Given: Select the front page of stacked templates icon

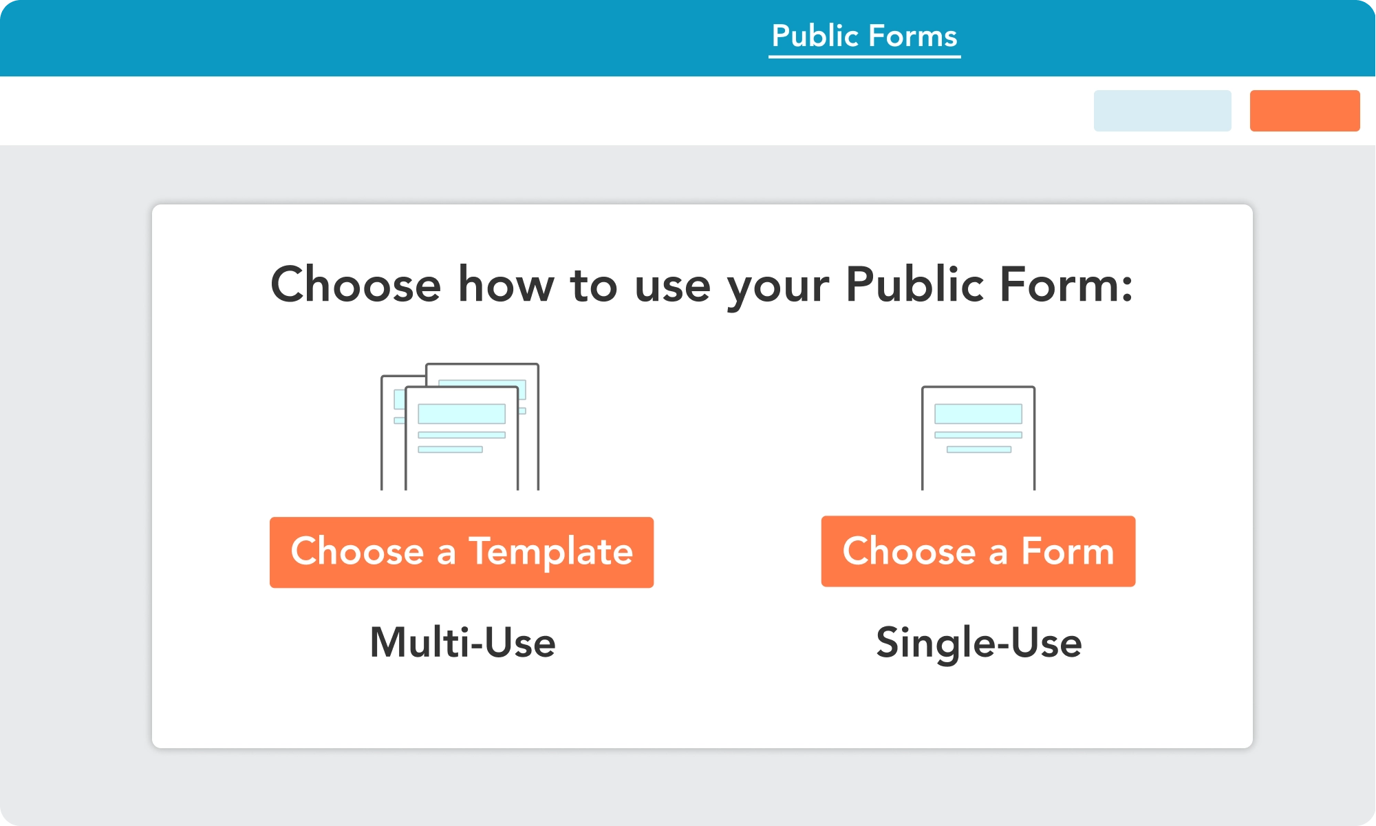Looking at the screenshot, I should pos(461,468).
